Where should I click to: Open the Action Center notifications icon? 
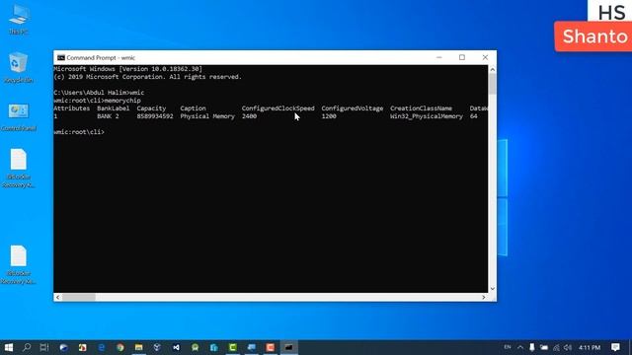click(x=615, y=347)
